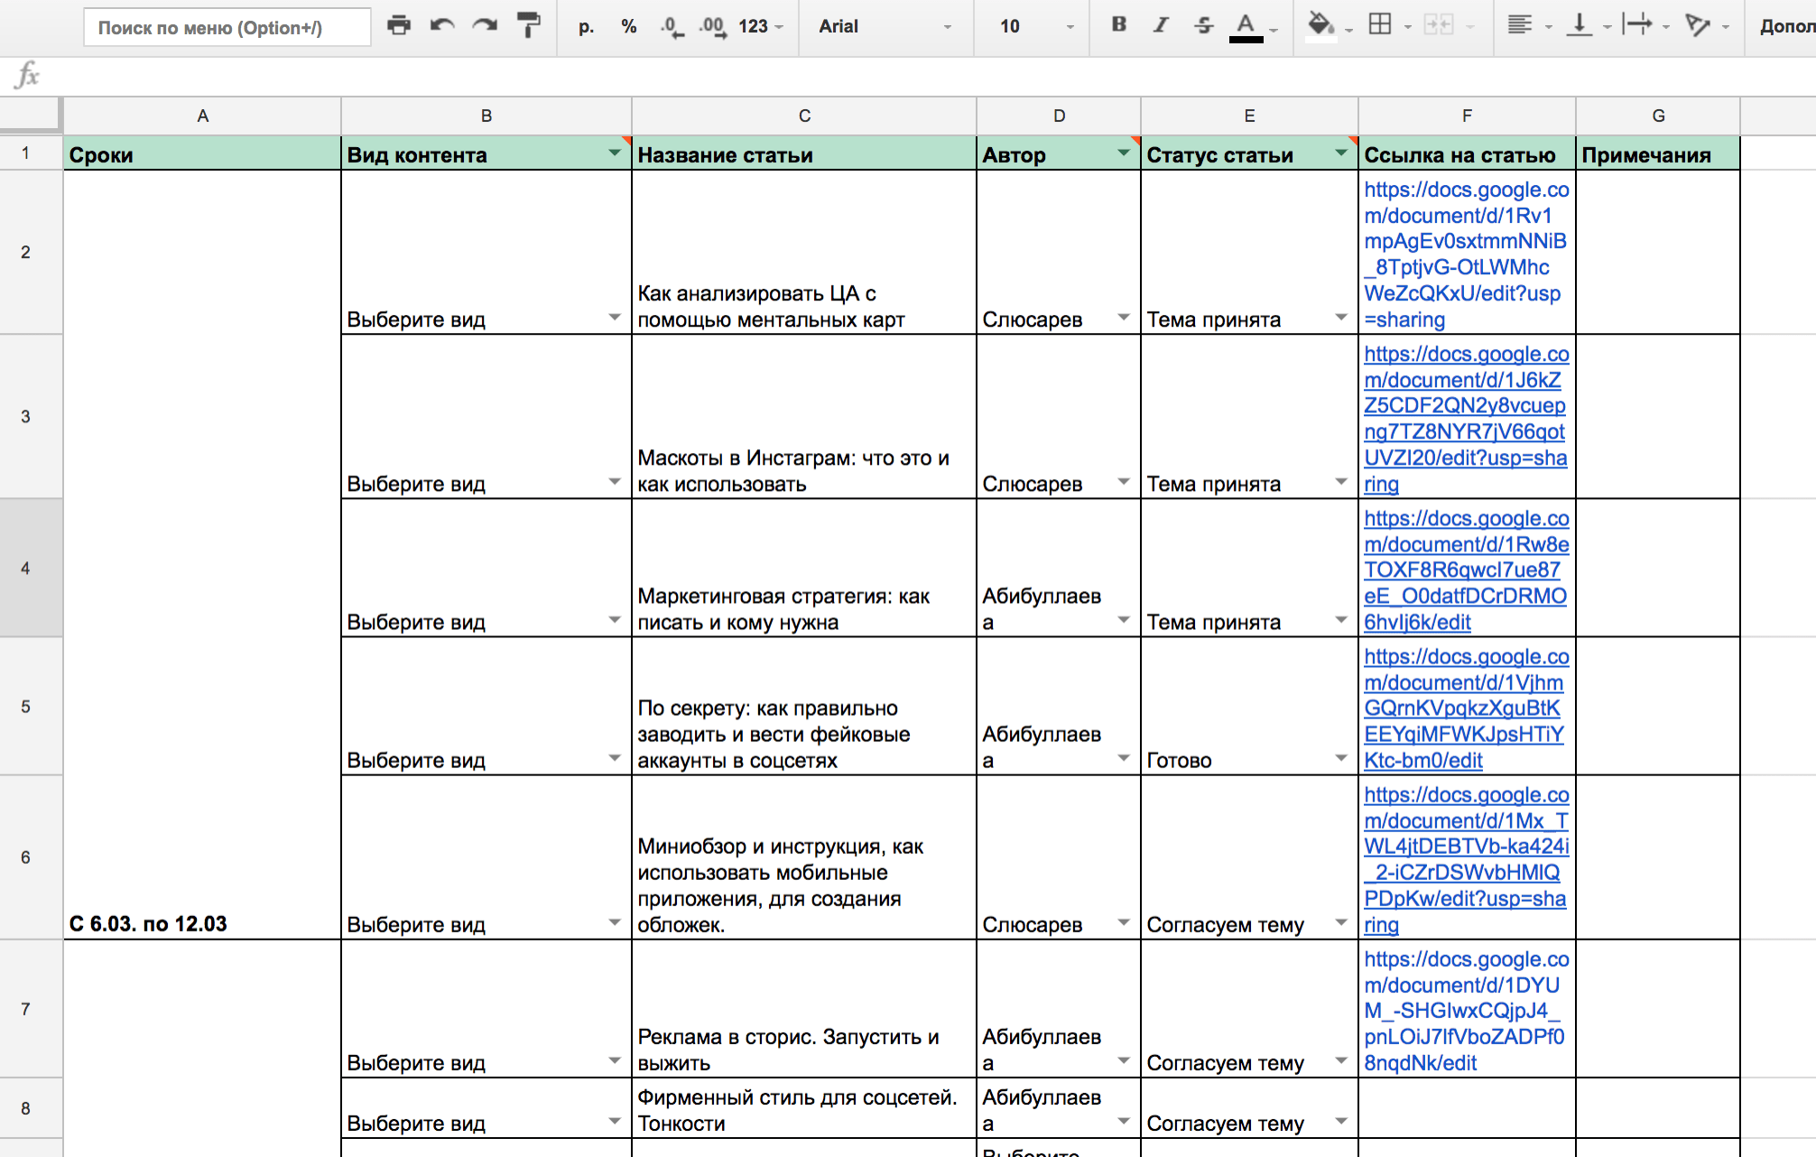This screenshot has height=1157, width=1816.
Task: Open Выберите вид dropdown in row 2
Action: pos(615,318)
